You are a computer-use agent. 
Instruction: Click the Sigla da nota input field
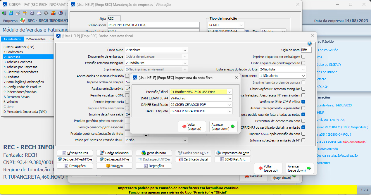tap(306, 50)
